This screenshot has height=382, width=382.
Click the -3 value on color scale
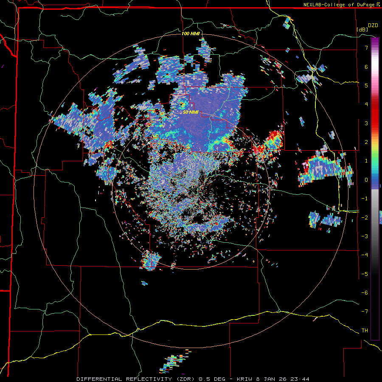pyautogui.click(x=365, y=236)
